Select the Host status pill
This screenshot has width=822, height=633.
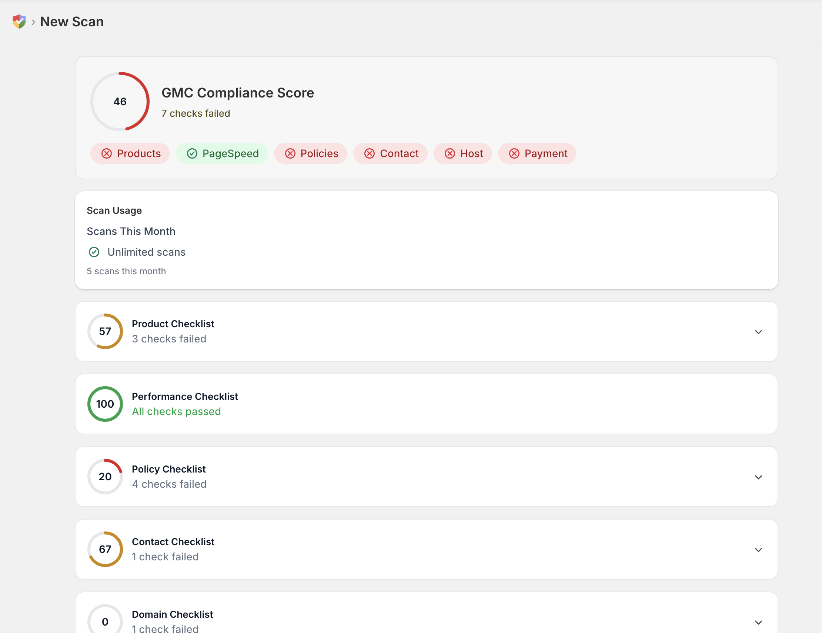462,153
